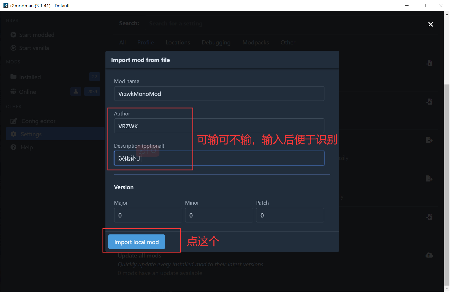Click the globe icon beside Online
The width and height of the screenshot is (450, 292).
click(13, 91)
